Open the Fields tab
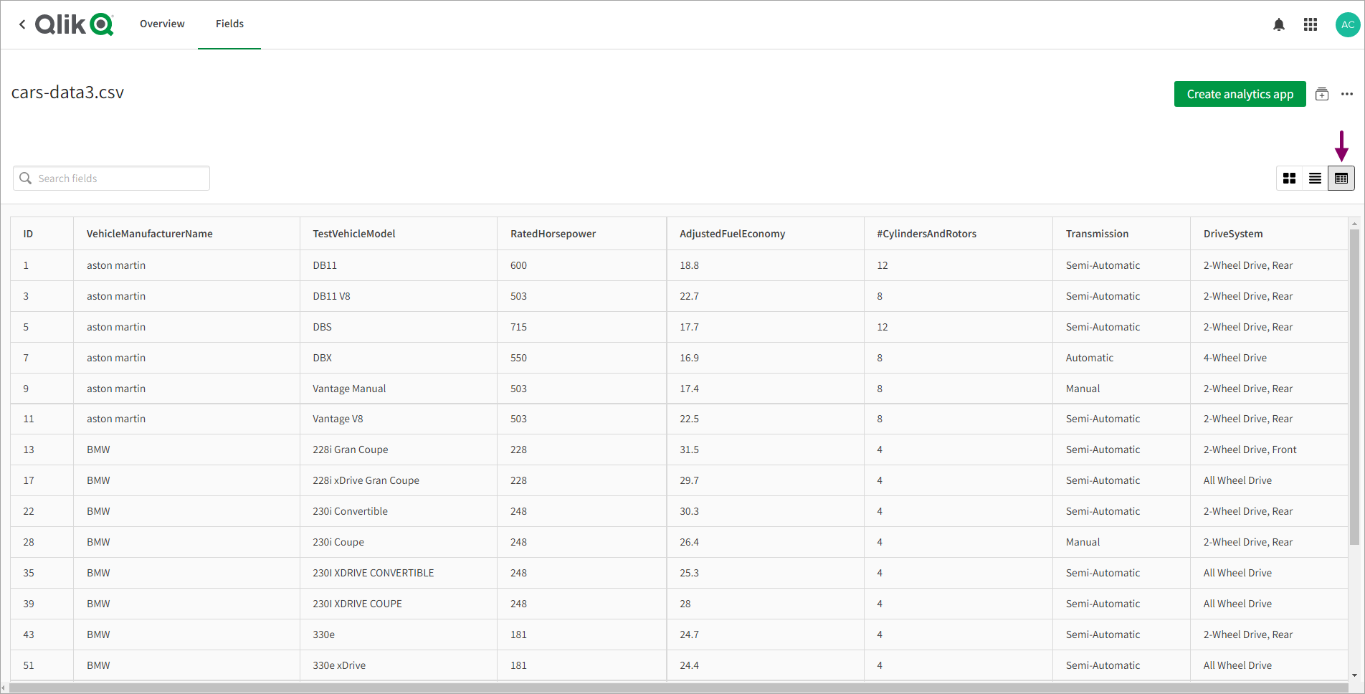 click(x=229, y=24)
